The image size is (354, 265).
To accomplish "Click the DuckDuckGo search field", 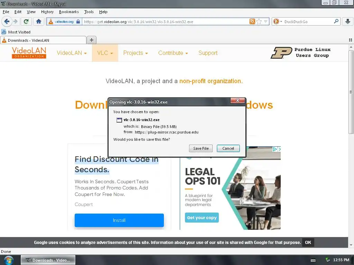I will [308, 22].
